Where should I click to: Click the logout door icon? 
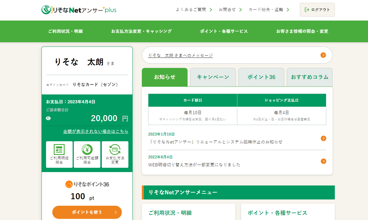pos(307,10)
